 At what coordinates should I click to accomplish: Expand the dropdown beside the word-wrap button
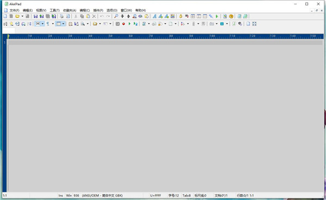[x=42, y=24]
